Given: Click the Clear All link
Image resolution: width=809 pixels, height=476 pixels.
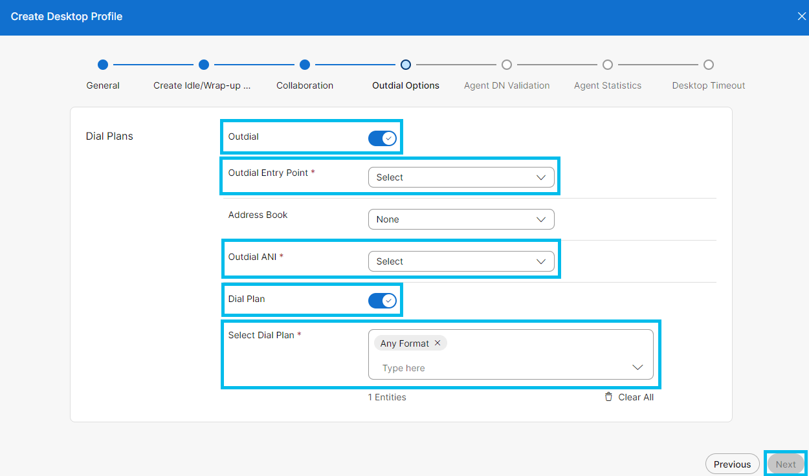Looking at the screenshot, I should click(x=636, y=397).
